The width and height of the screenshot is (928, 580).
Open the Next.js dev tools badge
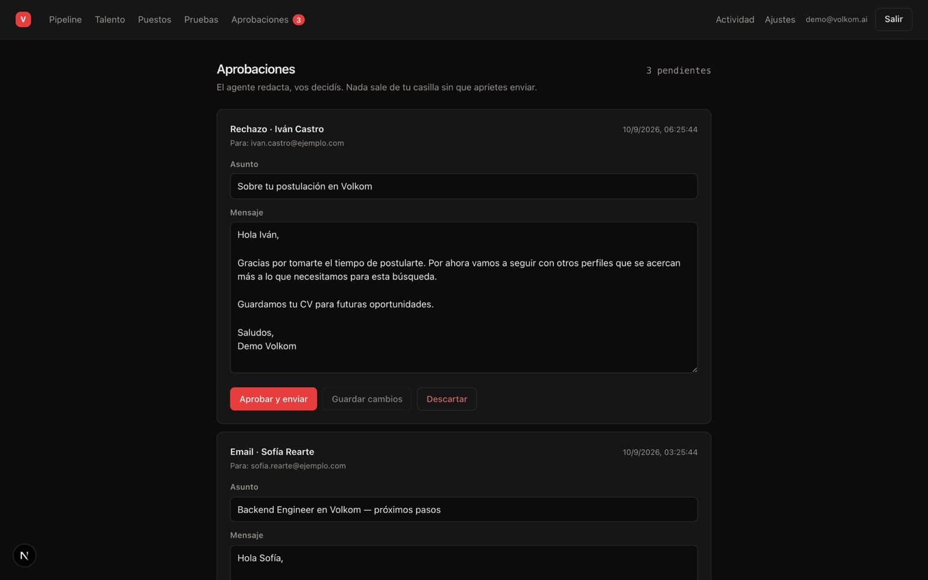[24, 556]
